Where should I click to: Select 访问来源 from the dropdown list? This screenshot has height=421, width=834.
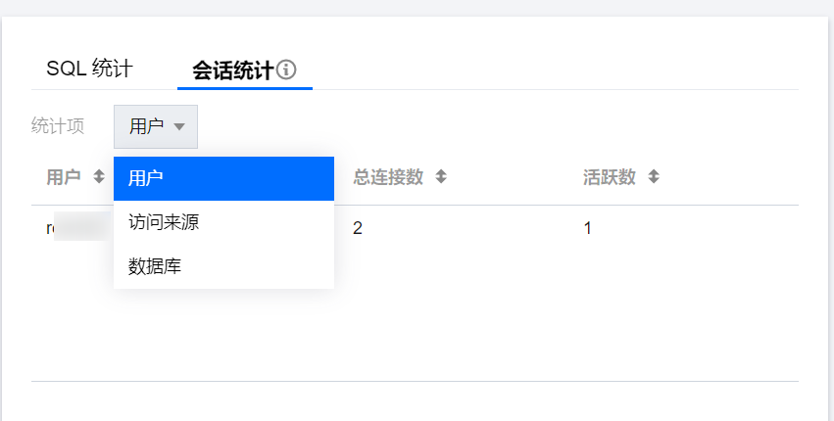pyautogui.click(x=164, y=223)
